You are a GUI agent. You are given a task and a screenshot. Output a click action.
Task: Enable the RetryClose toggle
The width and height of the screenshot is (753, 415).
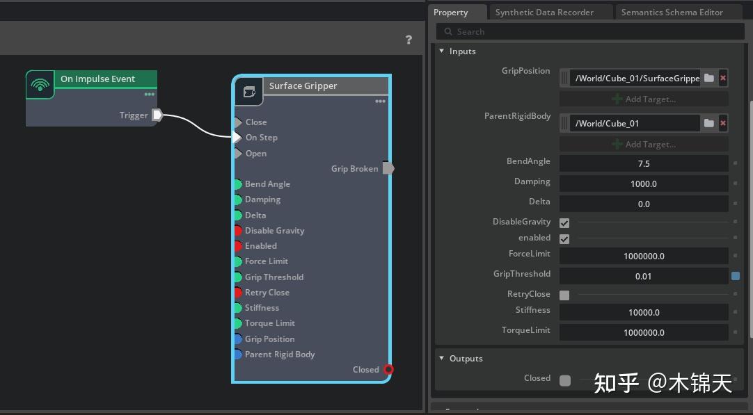[564, 295]
